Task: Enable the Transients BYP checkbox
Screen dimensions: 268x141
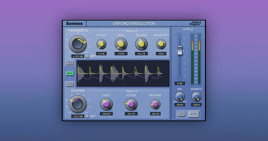Action: pos(87,56)
